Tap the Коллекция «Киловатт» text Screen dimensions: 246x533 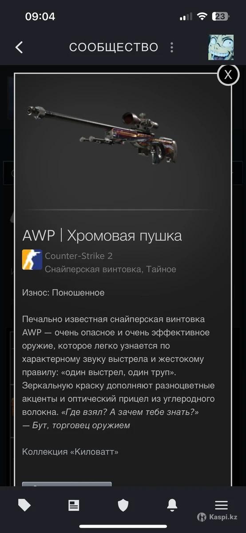(70, 452)
